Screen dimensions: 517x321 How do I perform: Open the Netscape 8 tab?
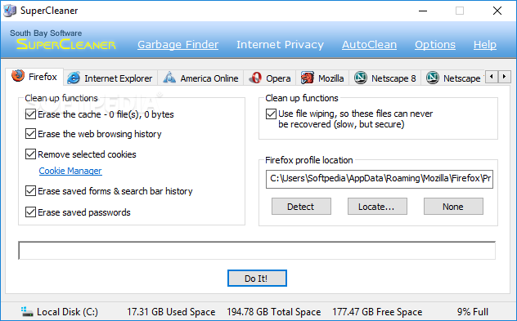click(x=385, y=78)
